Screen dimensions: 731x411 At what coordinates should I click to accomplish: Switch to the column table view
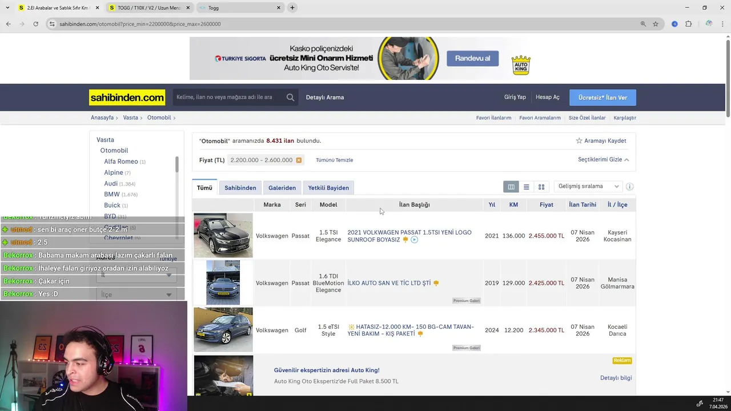(x=511, y=187)
